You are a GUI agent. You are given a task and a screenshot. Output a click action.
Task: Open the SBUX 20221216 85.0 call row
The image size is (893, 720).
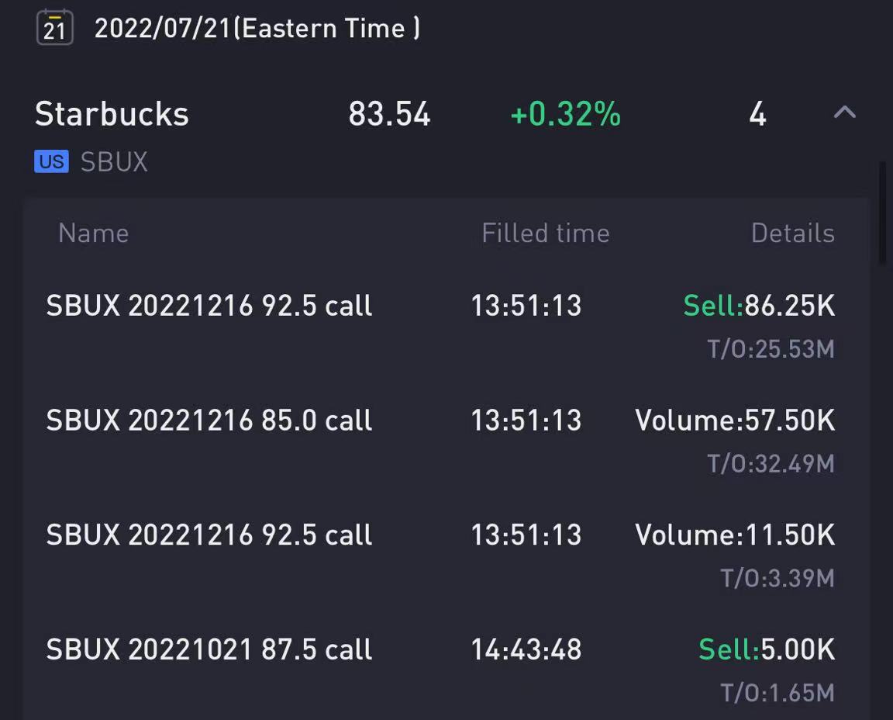[x=446, y=441]
